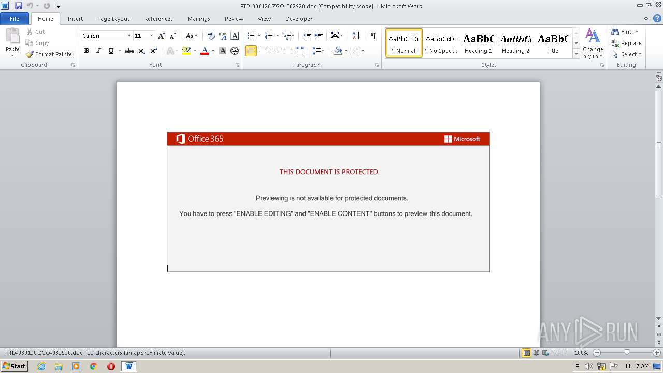
Task: Toggle Underline formatting
Action: point(111,51)
